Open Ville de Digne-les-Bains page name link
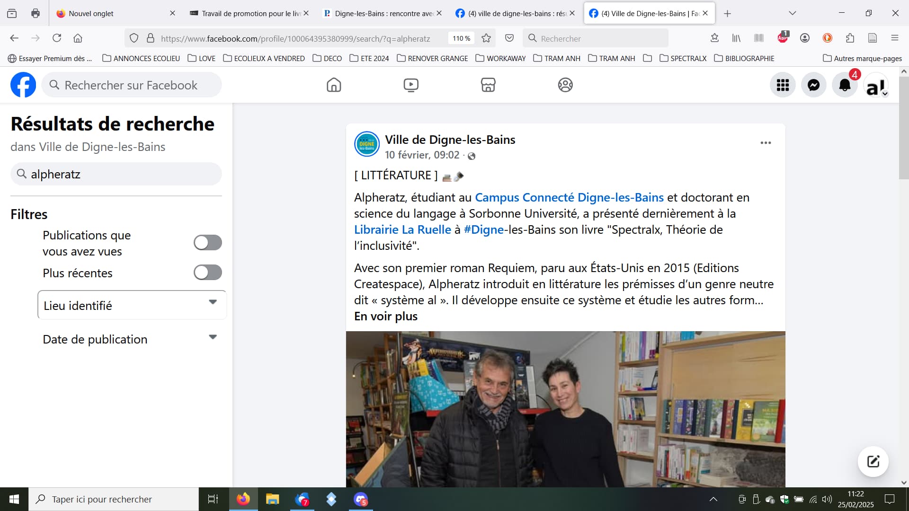Viewport: 909px width, 511px height. click(x=450, y=140)
